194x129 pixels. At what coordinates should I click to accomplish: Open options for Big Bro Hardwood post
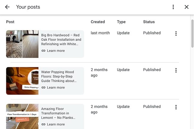click(176, 34)
